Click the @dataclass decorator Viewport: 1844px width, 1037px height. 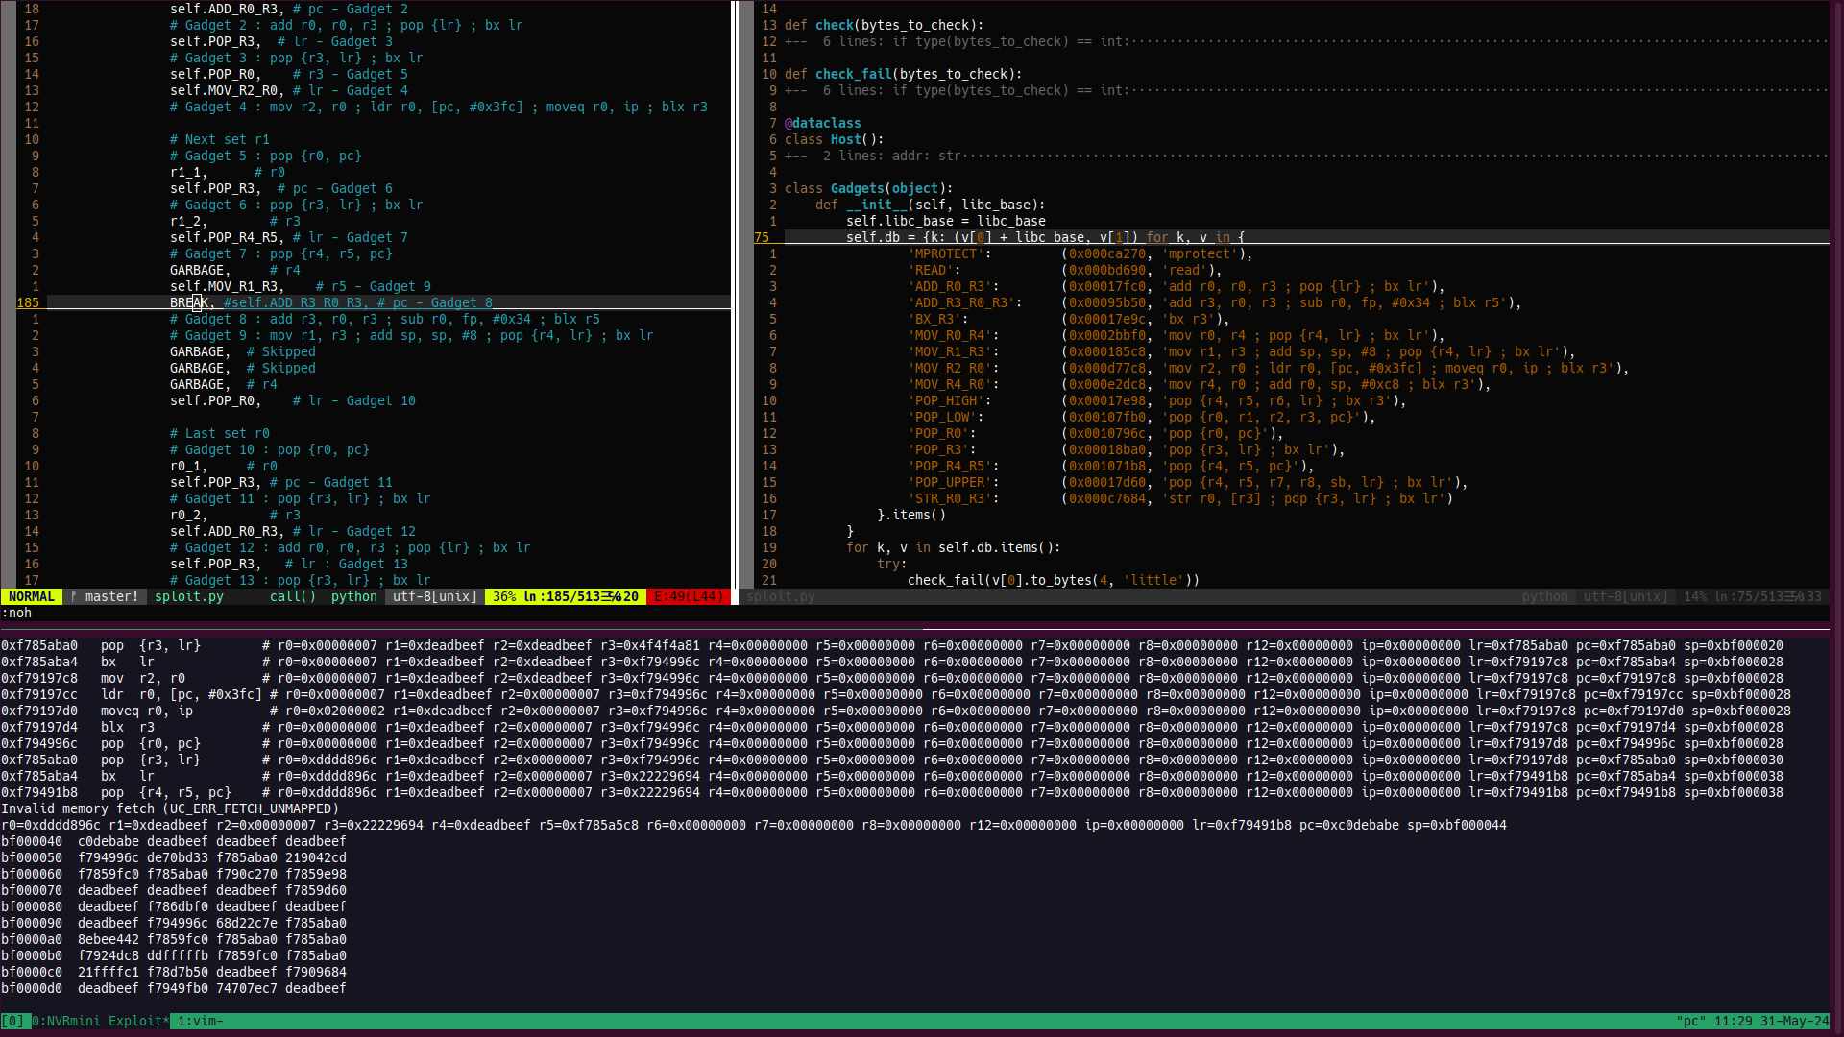[822, 123]
